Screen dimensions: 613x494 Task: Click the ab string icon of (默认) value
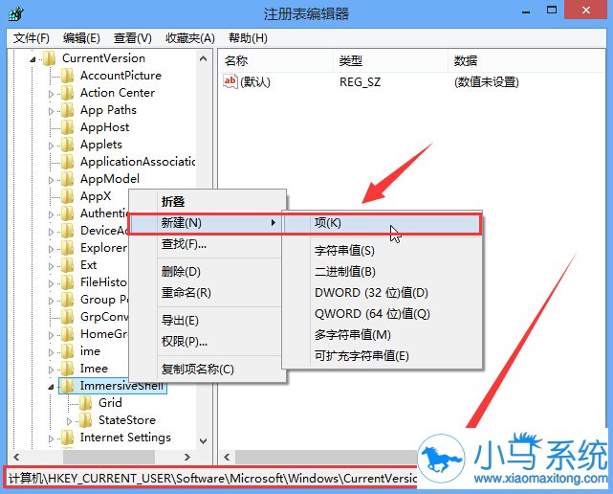pyautogui.click(x=230, y=81)
